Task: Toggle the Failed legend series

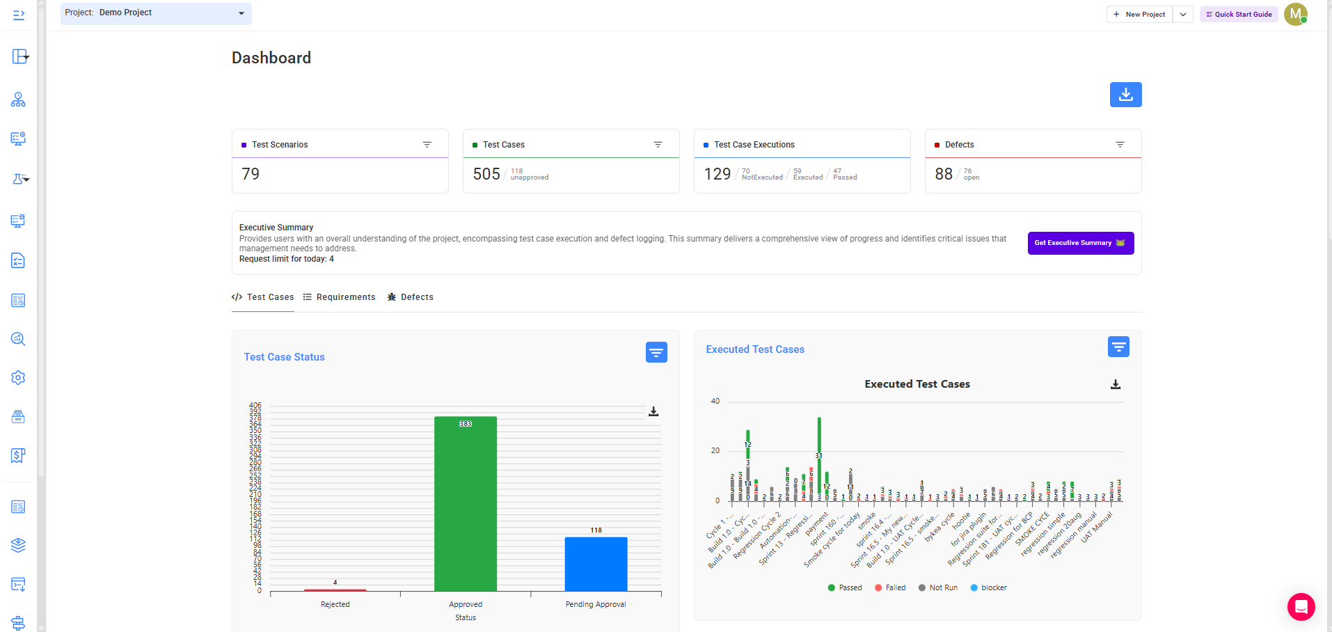Action: [890, 587]
